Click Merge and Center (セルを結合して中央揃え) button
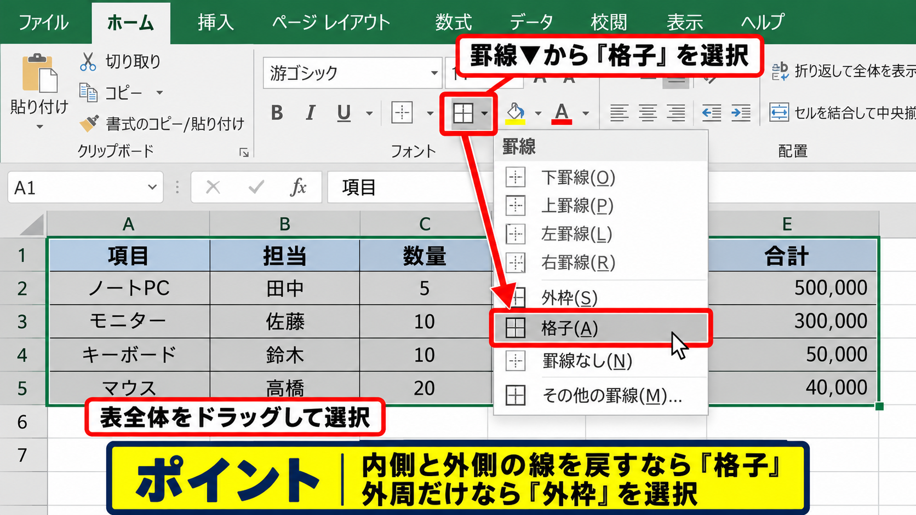This screenshot has width=916, height=515. (x=841, y=113)
